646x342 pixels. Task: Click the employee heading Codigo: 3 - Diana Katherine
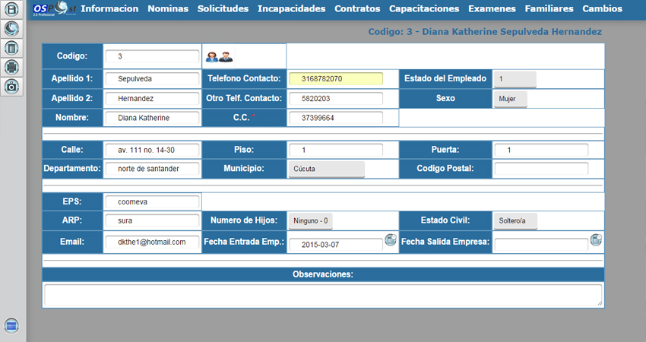(485, 32)
